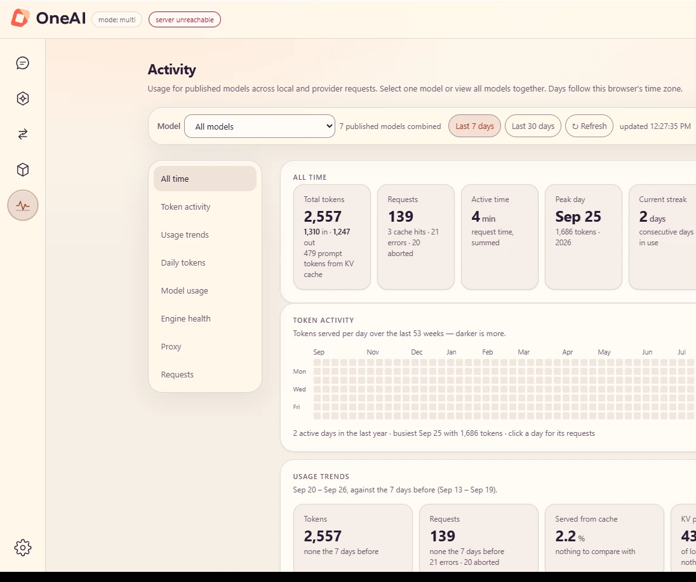
Task: Click the OneAI logo icon
Action: click(20, 18)
